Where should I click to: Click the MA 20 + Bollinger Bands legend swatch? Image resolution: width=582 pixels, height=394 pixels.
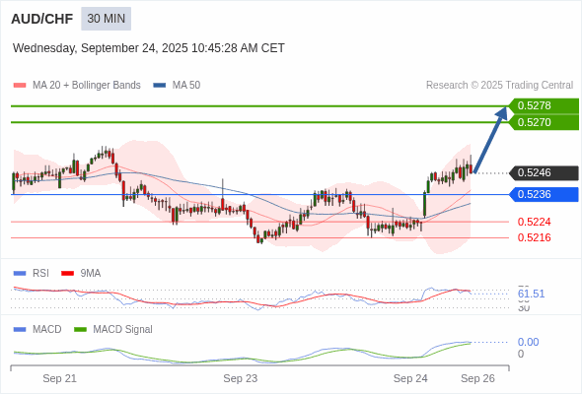tap(20, 86)
